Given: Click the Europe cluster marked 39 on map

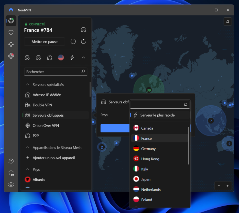Looking at the screenshot, I should click(x=149, y=90).
